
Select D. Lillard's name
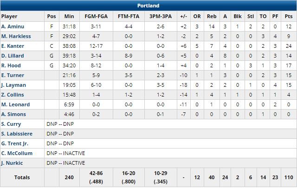click(12, 55)
